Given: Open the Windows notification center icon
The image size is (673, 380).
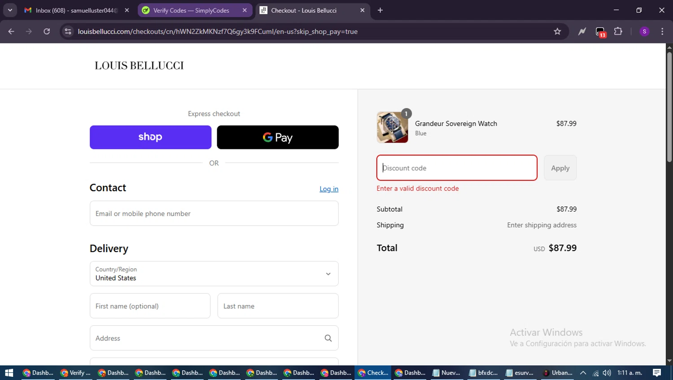Looking at the screenshot, I should (657, 373).
